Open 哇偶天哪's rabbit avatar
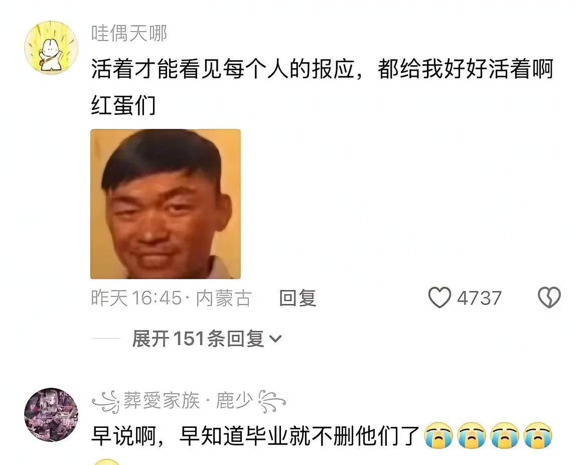The width and height of the screenshot is (587, 465). click(x=51, y=48)
